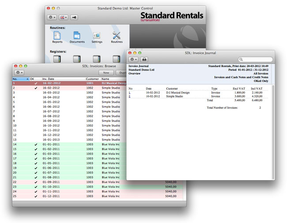Select invoice 17 dated 01-04-2011

click(69, 159)
